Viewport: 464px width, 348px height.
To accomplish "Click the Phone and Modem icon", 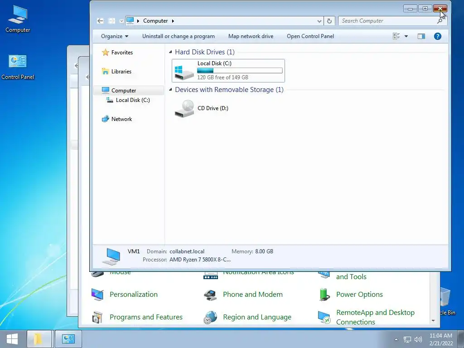I will (x=210, y=295).
